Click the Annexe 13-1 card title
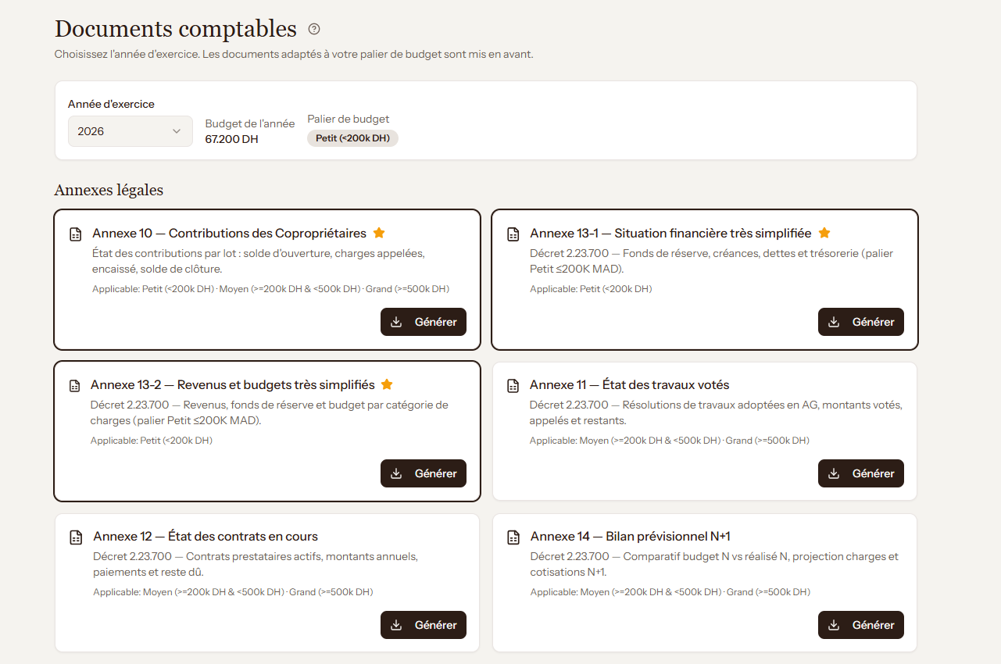1001x664 pixels. [670, 233]
